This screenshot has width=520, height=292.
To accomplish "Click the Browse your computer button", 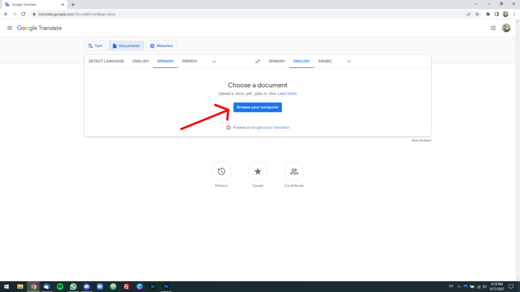I will coord(257,107).
